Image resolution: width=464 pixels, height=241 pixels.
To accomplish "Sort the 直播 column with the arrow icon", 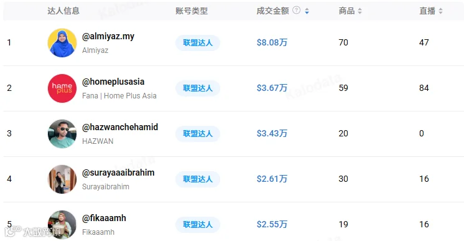I will [x=440, y=11].
